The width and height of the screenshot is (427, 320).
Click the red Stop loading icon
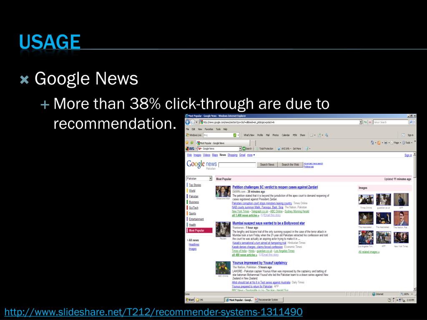click(x=370, y=122)
